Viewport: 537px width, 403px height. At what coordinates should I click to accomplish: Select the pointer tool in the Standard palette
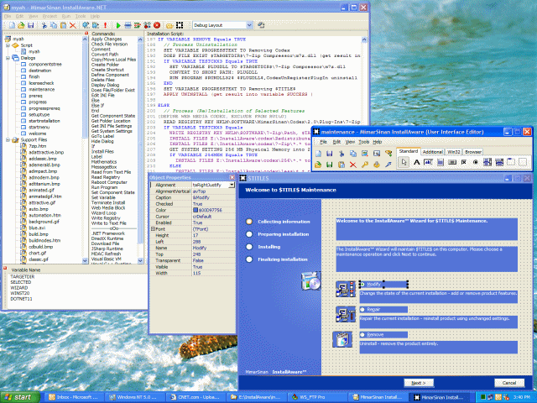(404, 162)
